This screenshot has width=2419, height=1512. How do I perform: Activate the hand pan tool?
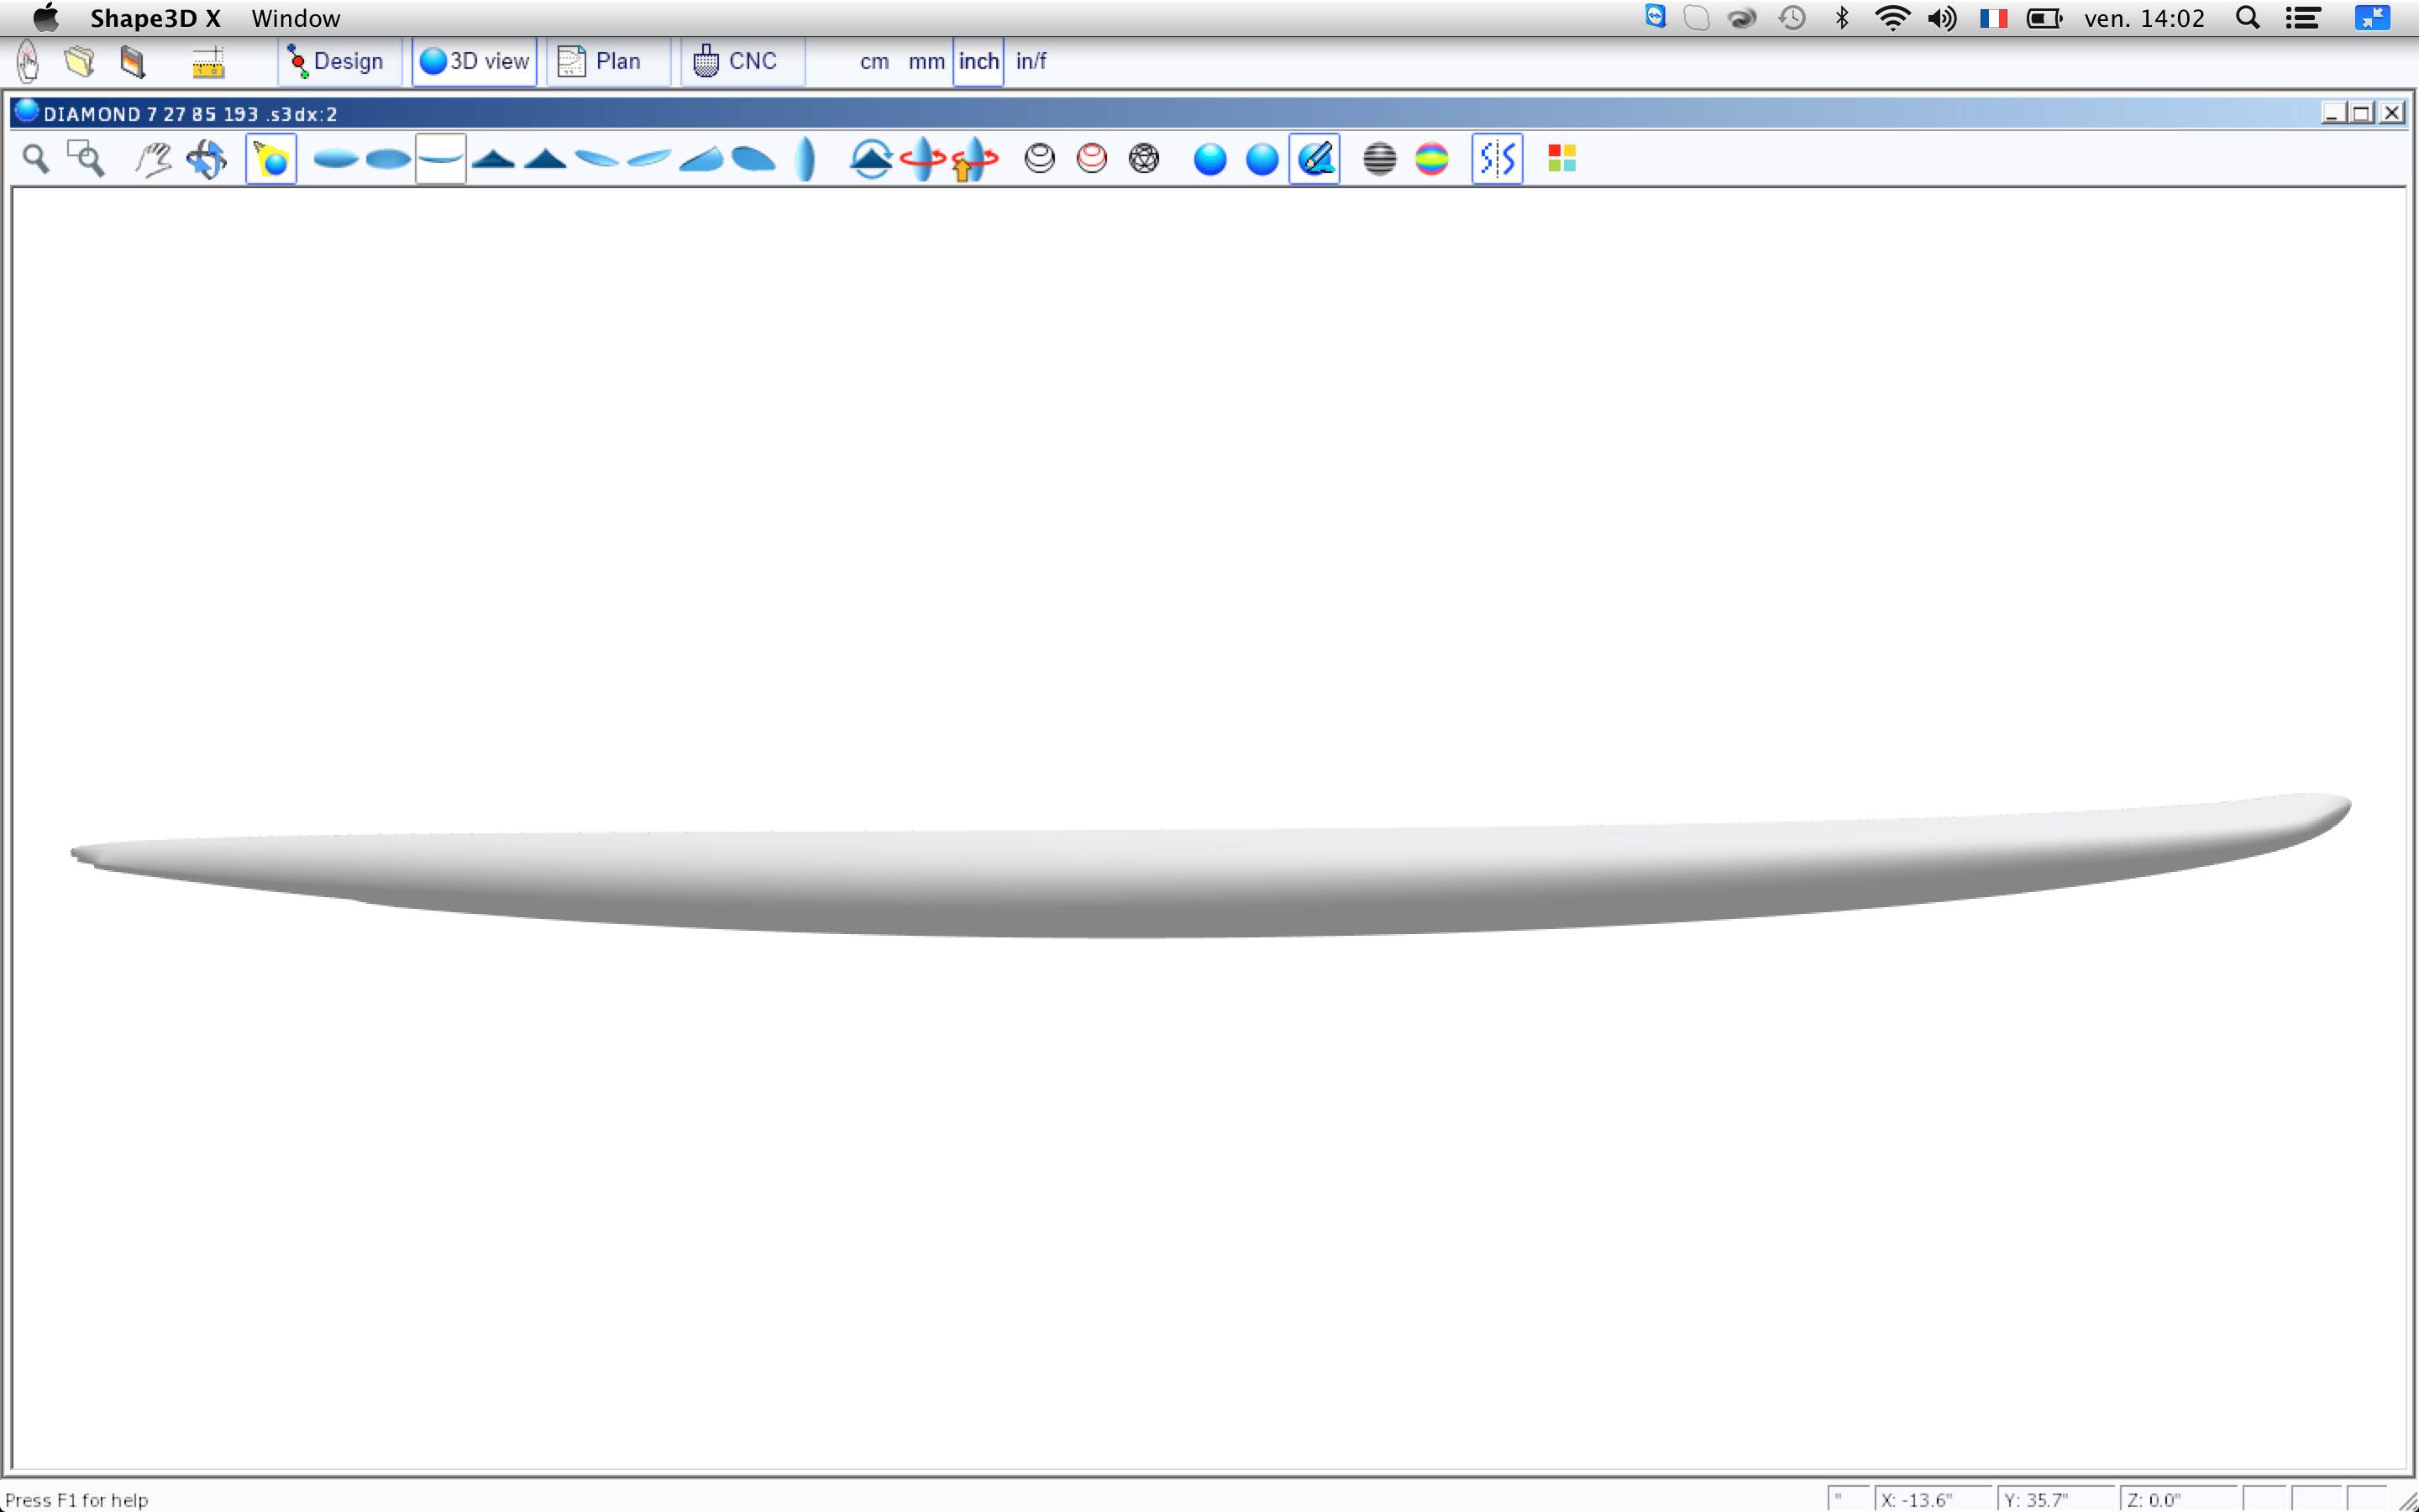coord(153,159)
